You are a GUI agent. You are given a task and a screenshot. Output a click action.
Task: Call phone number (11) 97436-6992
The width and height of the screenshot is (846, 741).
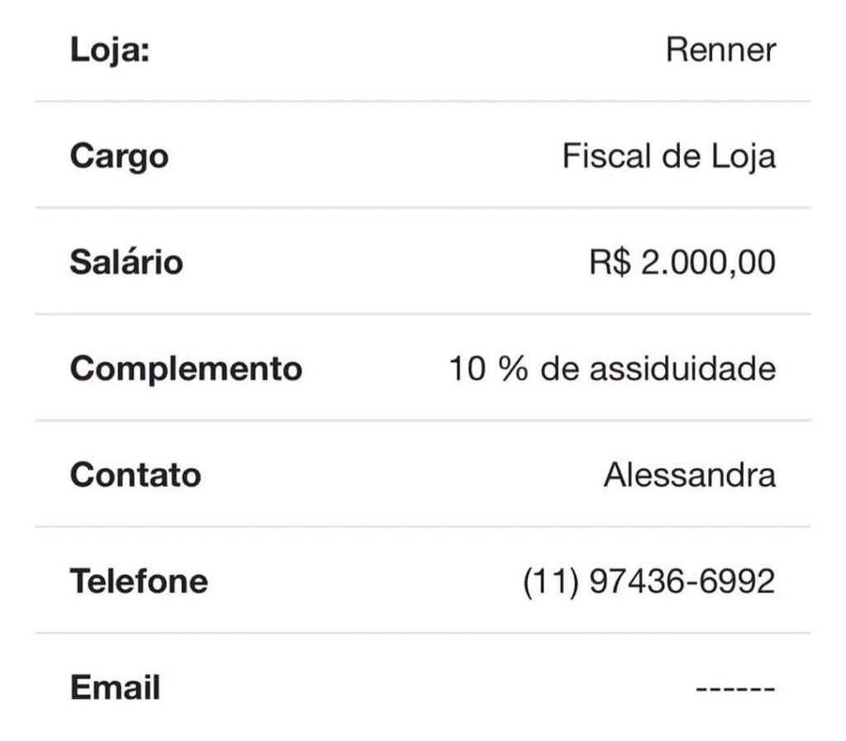point(649,582)
